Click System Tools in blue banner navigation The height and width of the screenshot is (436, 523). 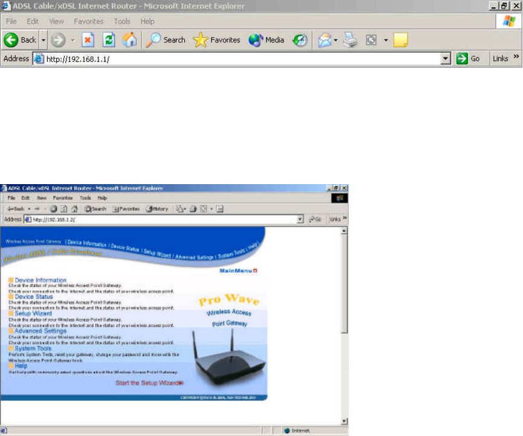point(232,254)
